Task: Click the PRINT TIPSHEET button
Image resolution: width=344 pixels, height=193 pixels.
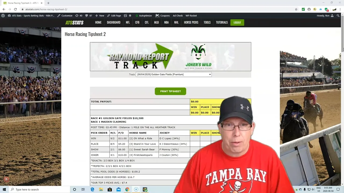Action: point(170,91)
